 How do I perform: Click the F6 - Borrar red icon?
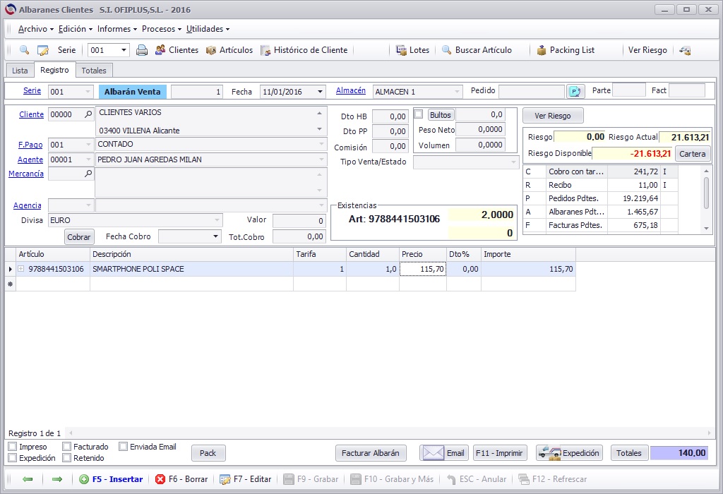[160, 479]
